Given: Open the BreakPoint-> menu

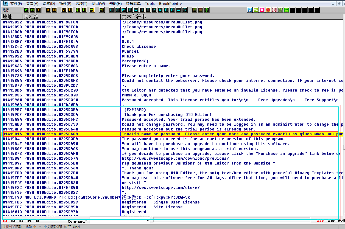Looking at the screenshot, I should click(x=171, y=4).
